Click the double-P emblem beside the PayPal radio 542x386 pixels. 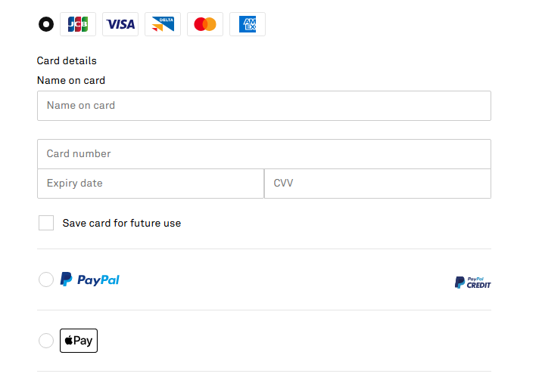[x=67, y=279]
